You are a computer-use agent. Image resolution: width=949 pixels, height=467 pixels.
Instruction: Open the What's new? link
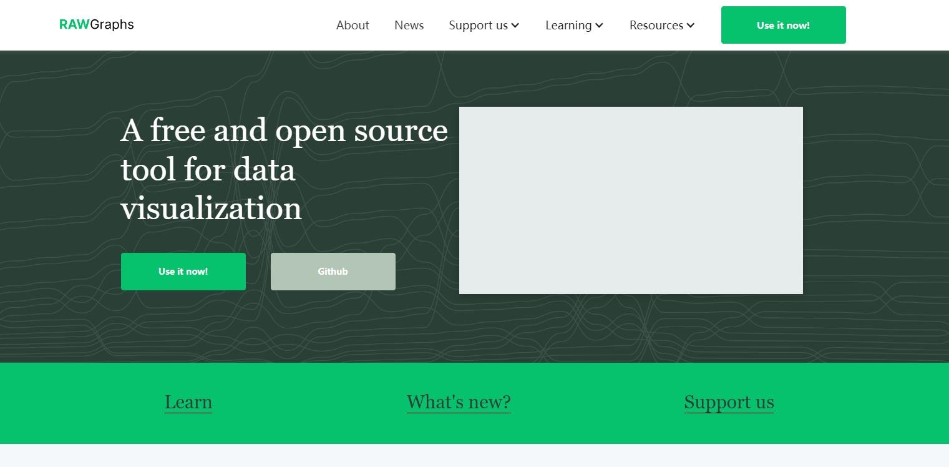(x=459, y=402)
